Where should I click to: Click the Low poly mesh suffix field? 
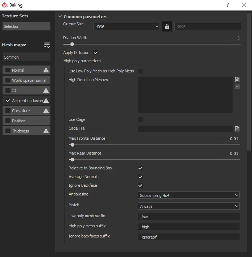coord(189,216)
